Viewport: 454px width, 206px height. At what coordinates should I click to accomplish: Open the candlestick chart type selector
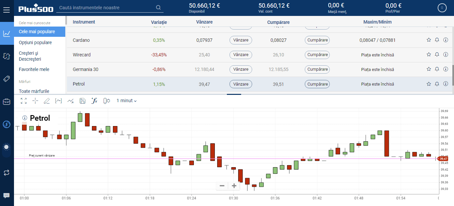(x=107, y=101)
